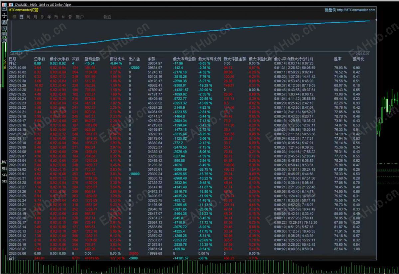Click the chart icon beside XAUUSD title

point(11,5)
